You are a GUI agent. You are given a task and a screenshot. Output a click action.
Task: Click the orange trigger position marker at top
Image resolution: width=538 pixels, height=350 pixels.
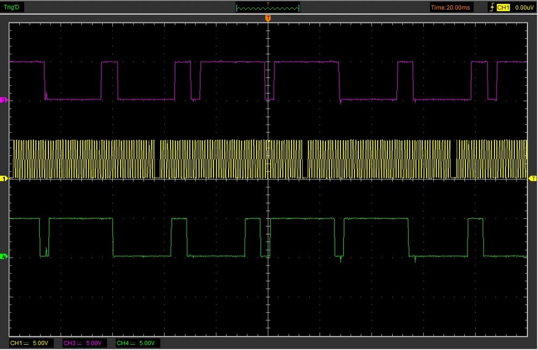(267, 18)
